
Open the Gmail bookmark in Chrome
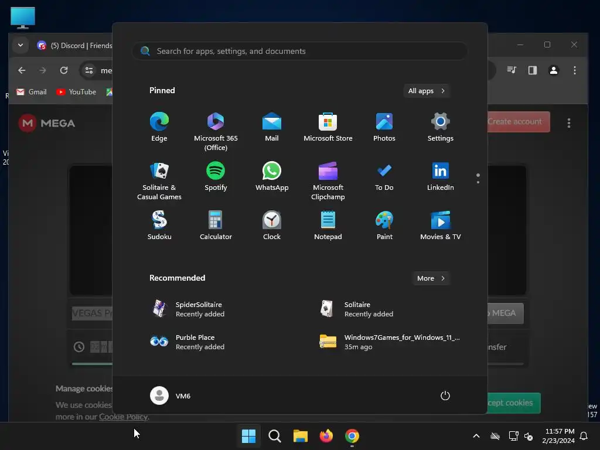pos(32,92)
